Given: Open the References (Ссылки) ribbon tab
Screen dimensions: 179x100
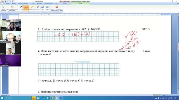Looking at the screenshot, I should tap(33, 4).
